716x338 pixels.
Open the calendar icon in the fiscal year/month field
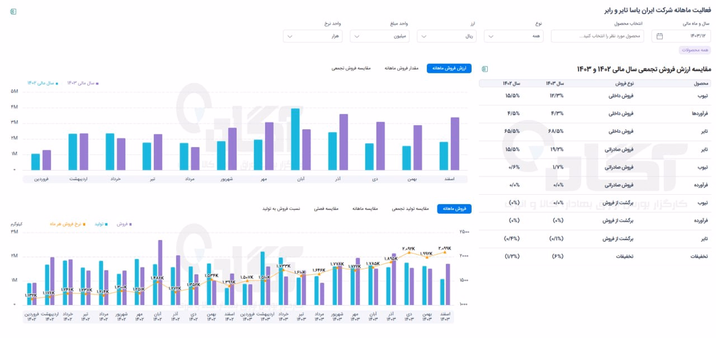[660, 36]
